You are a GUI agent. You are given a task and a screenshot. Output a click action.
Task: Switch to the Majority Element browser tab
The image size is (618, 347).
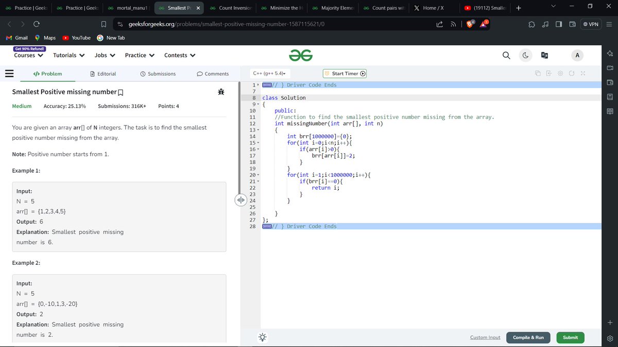click(333, 8)
